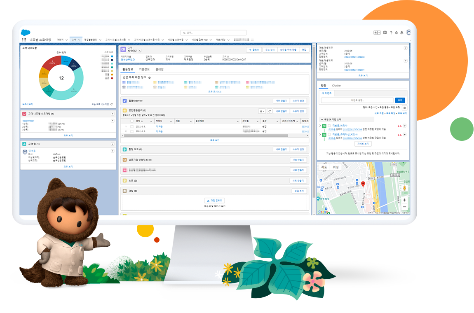Screen dimensions: 474x313
Task: Click the 영업활동관리 table horizontal scrollbar
Action: 206,135
